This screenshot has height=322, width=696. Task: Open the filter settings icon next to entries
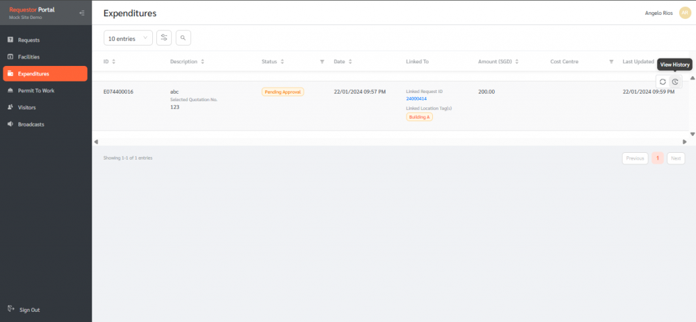click(164, 38)
